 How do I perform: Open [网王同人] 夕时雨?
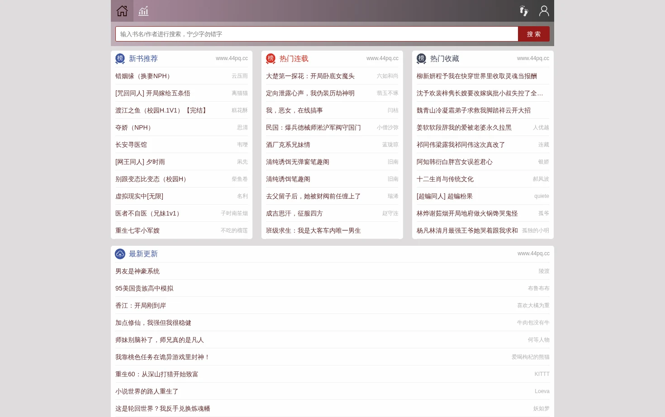[140, 162]
